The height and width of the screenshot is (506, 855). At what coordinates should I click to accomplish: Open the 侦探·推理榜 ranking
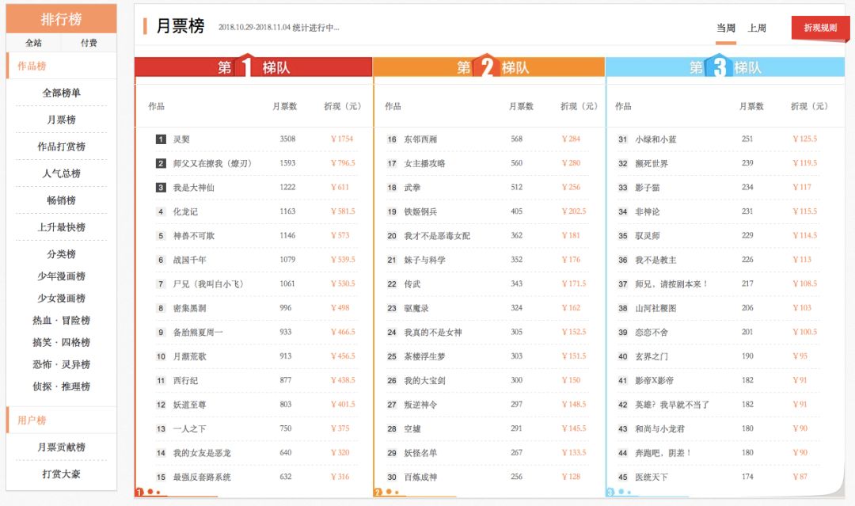pos(62,386)
